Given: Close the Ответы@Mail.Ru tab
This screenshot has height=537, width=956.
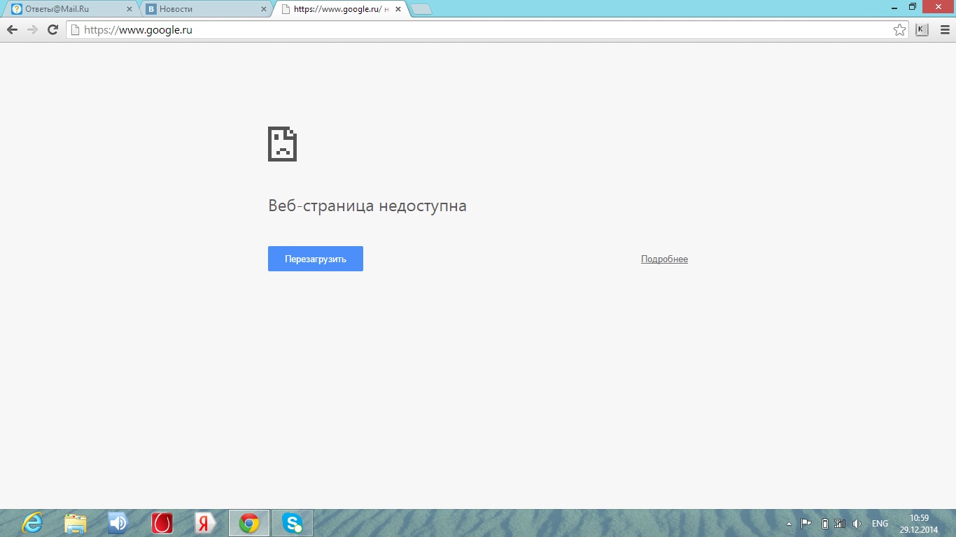Looking at the screenshot, I should (x=129, y=10).
